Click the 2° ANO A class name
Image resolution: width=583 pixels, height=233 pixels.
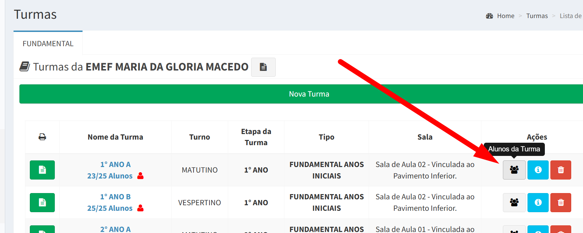115,229
